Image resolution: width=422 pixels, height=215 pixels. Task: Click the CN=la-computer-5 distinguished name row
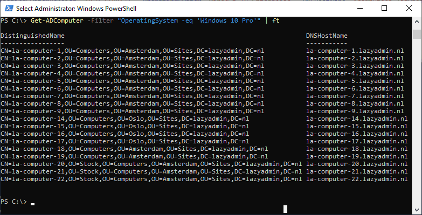(133, 81)
